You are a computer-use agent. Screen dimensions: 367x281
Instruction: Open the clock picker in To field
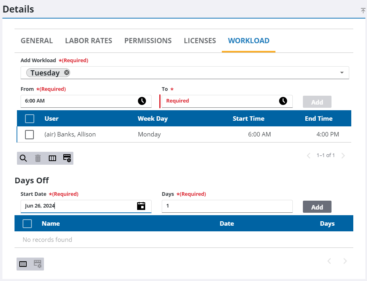point(283,101)
